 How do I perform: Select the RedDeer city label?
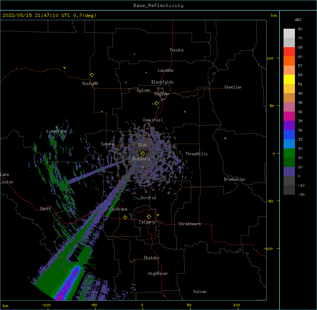click(x=162, y=94)
